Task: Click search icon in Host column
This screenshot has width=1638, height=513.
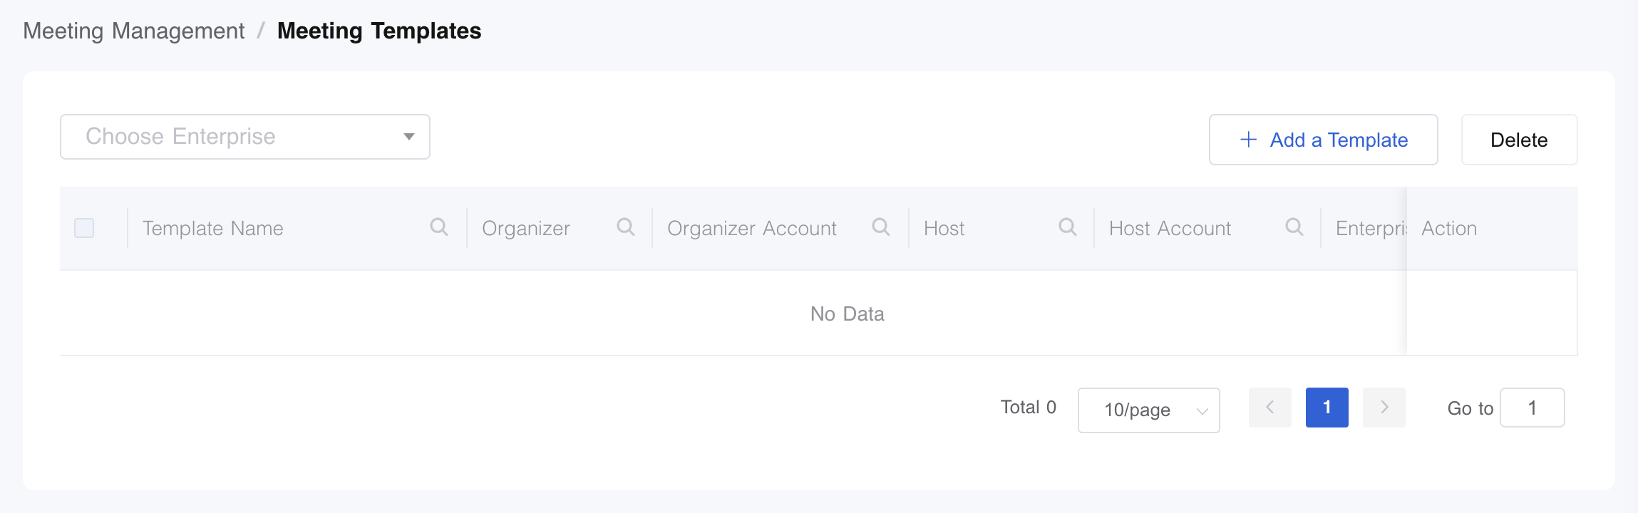Action: click(x=1068, y=227)
